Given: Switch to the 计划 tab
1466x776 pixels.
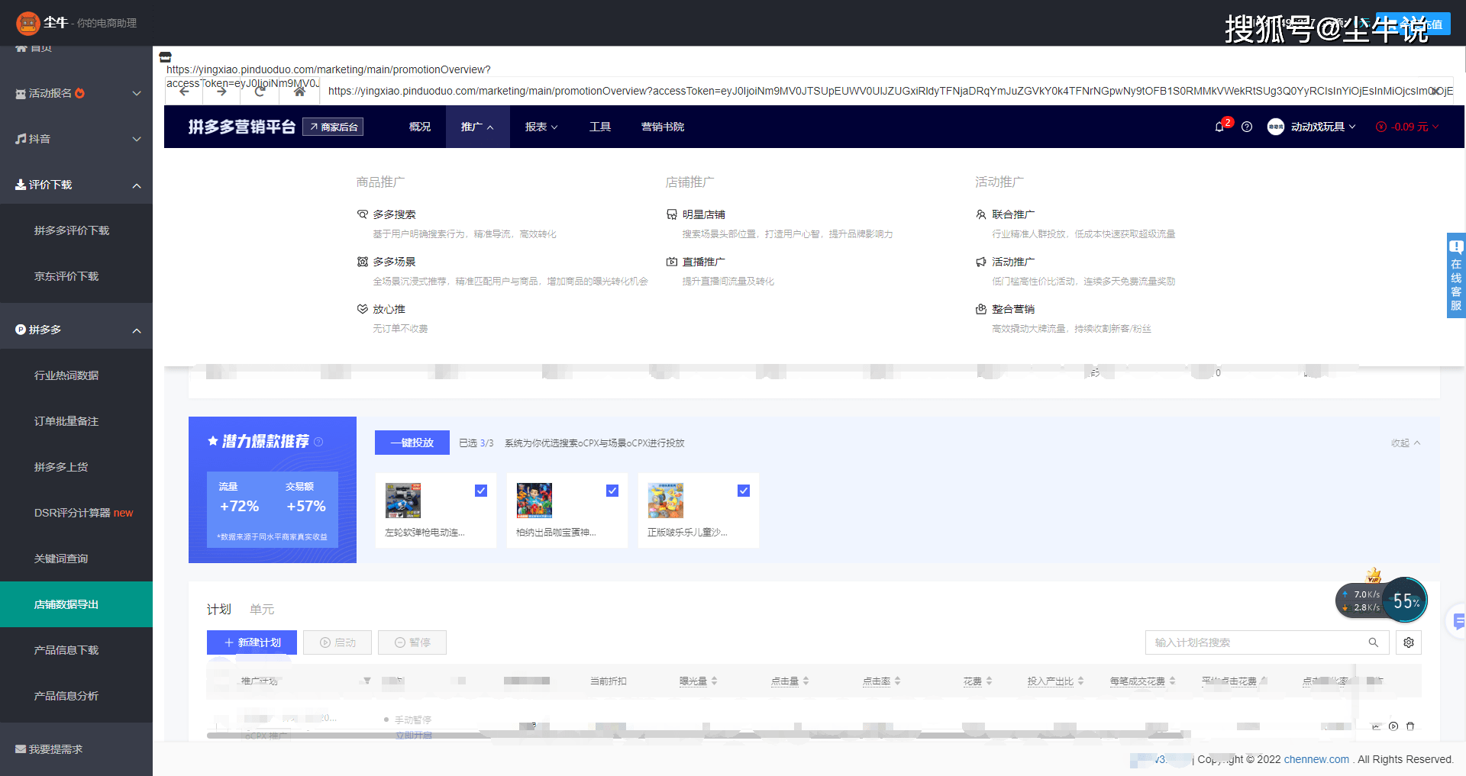Looking at the screenshot, I should click(219, 609).
